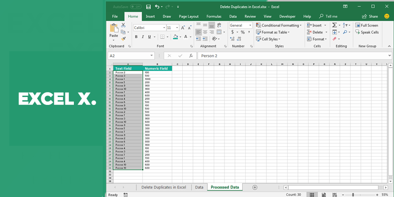Toggle Italic formatting
Viewport: 394px width, 197px height.
[143, 36]
